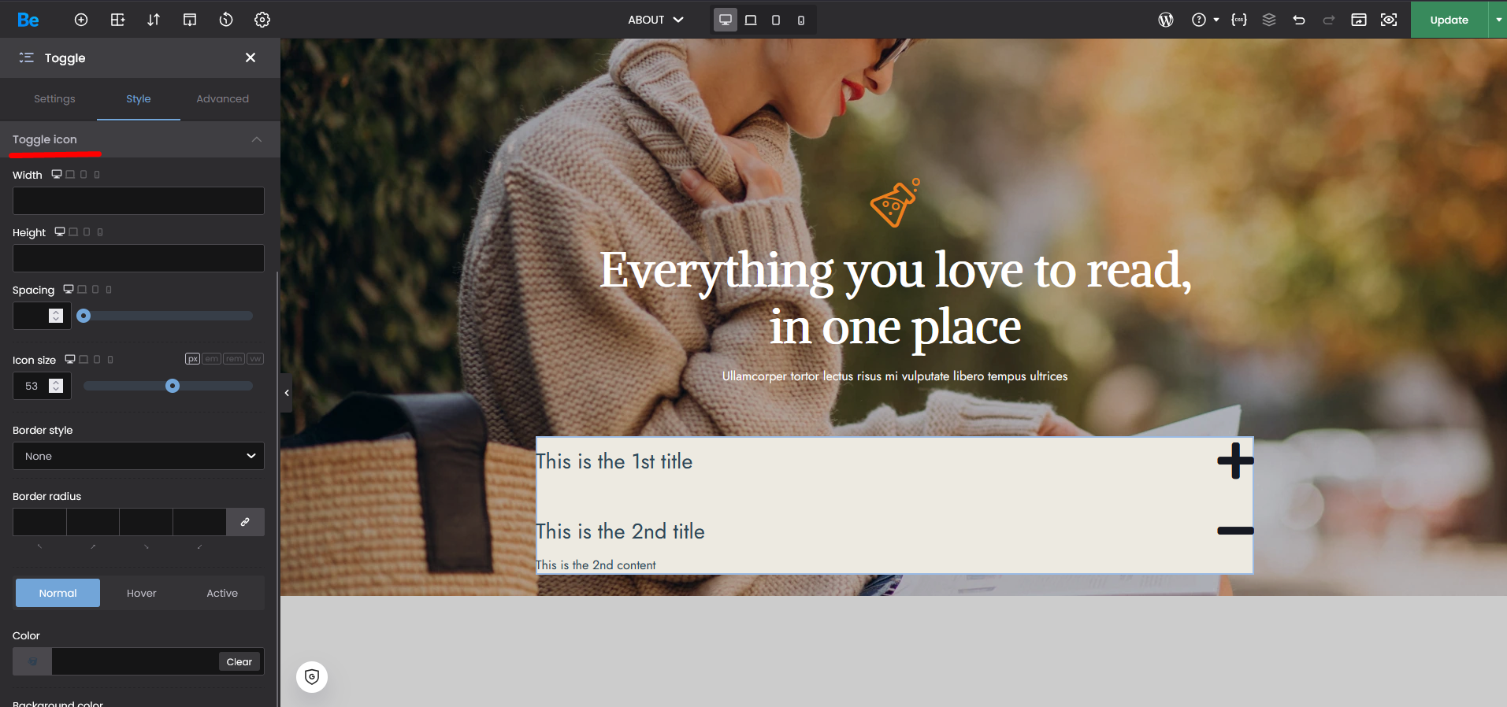
Task: Open the WordPress dashboard icon
Action: click(x=1166, y=20)
